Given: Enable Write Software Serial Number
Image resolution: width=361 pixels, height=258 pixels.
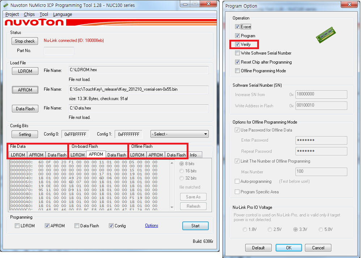Looking at the screenshot, I should click(x=237, y=53).
